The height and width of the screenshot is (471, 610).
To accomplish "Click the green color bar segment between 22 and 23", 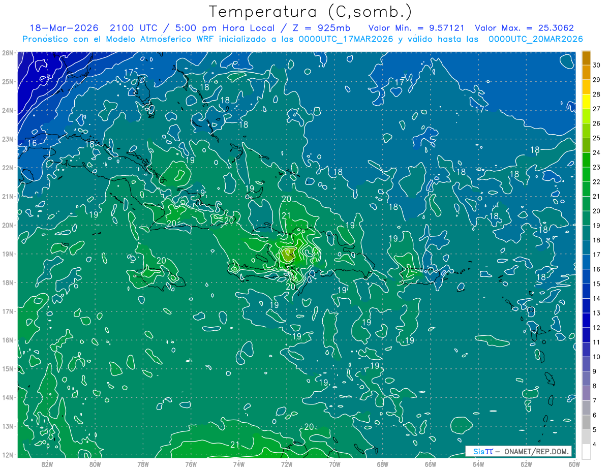I will [586, 174].
